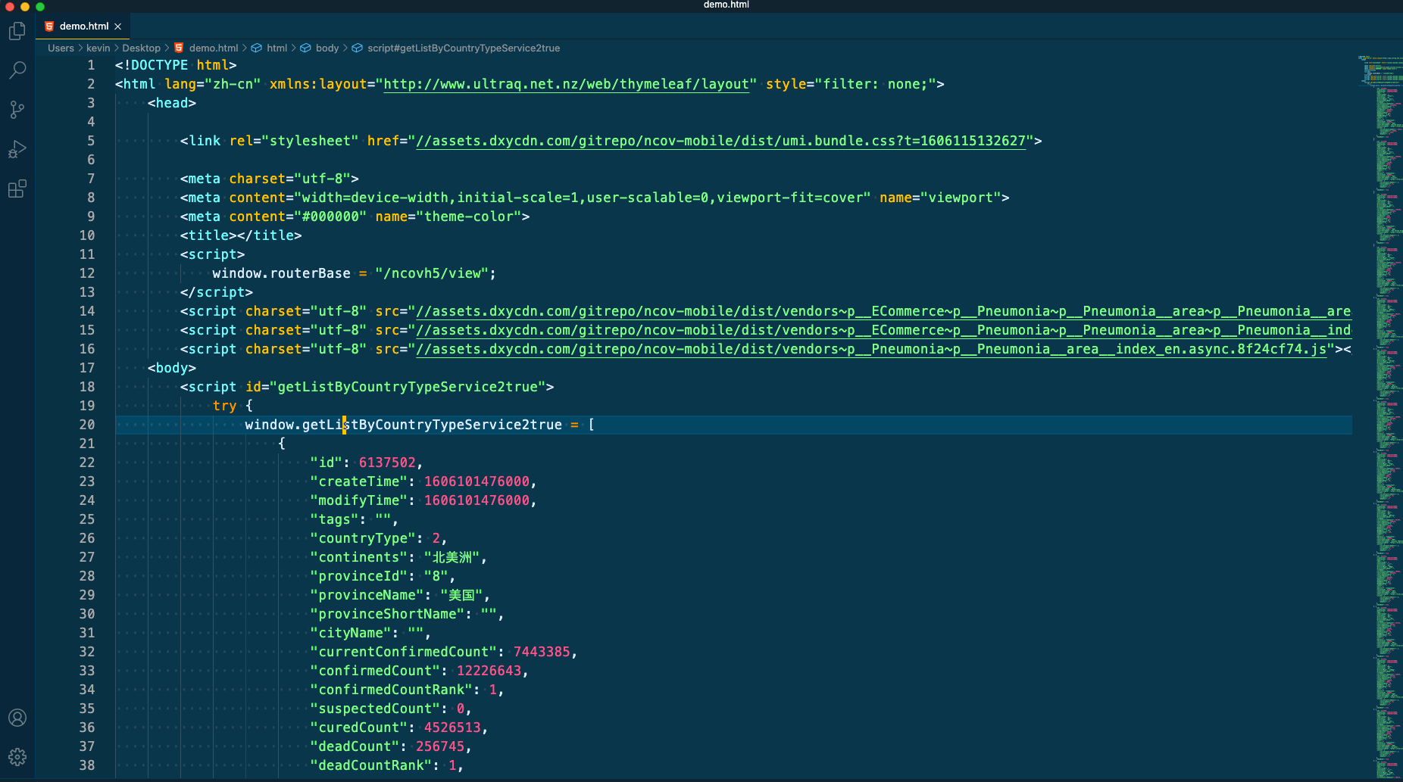Click <!DOCTYPE html> on line 1

176,65
